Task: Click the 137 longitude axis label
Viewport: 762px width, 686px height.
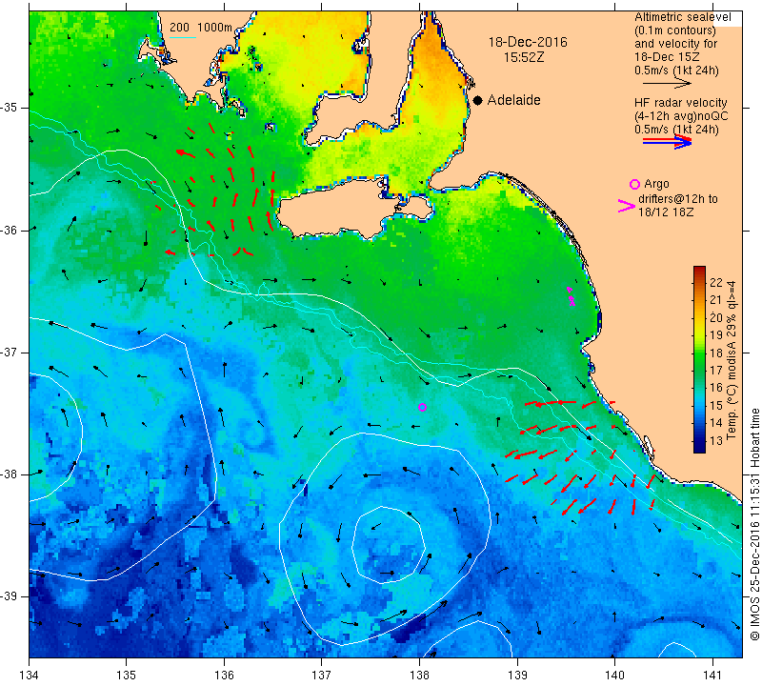Action: [x=322, y=676]
